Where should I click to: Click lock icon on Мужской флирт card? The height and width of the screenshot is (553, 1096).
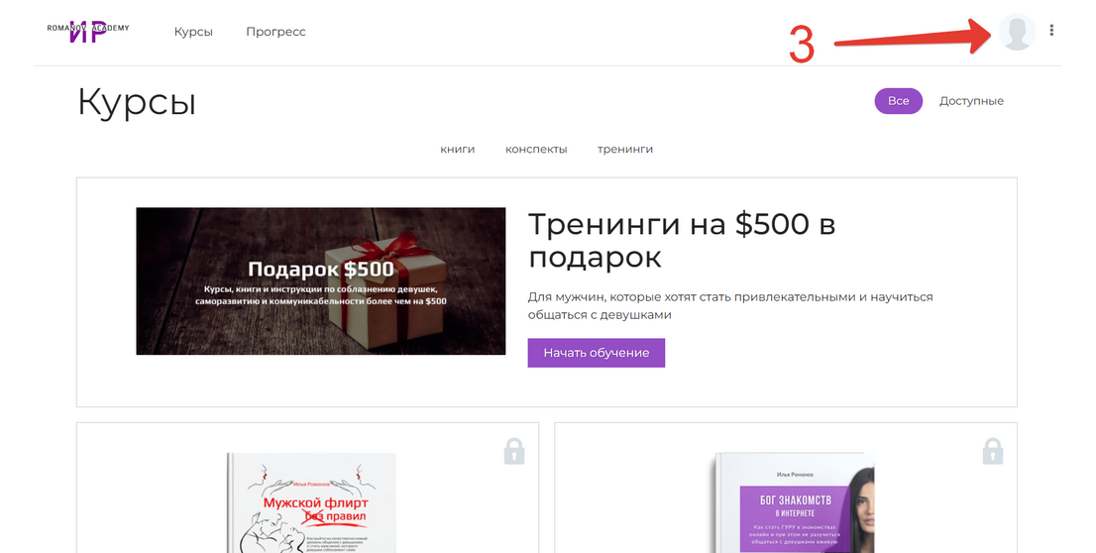[513, 452]
